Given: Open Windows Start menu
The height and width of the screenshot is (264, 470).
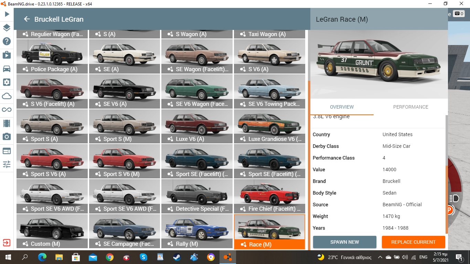Looking at the screenshot, I should pyautogui.click(x=8, y=257).
